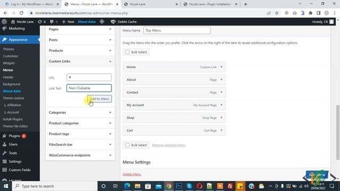
Task: Click the Nicole Lane site home icon
Action: click(13, 22)
